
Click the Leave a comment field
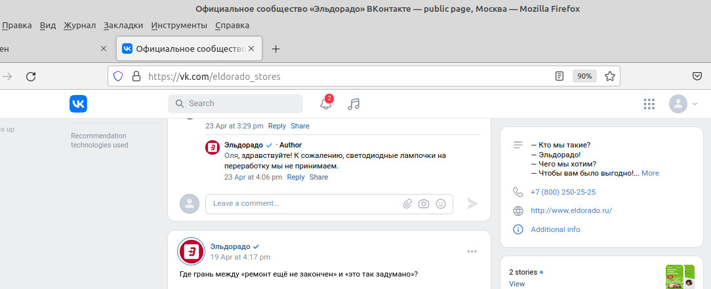[x=329, y=204]
